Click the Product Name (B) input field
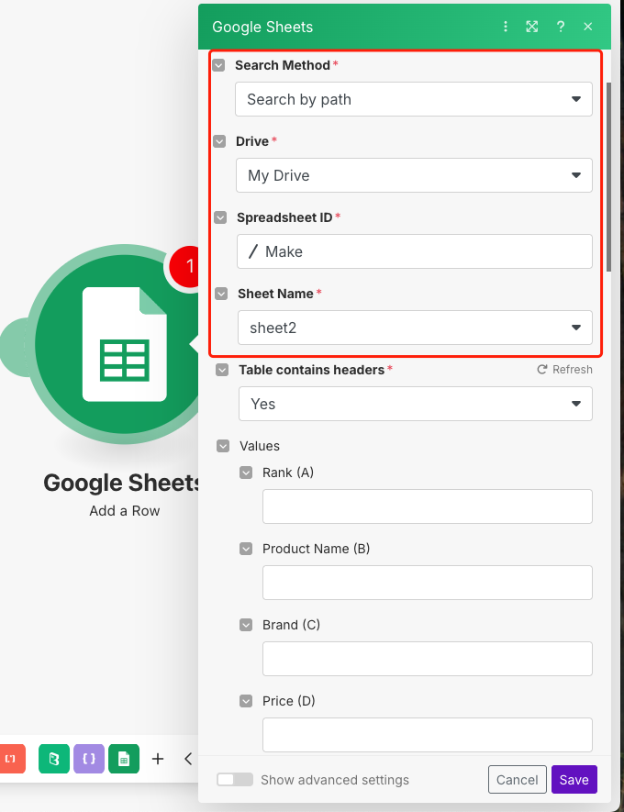The height and width of the screenshot is (812, 624). [x=428, y=582]
